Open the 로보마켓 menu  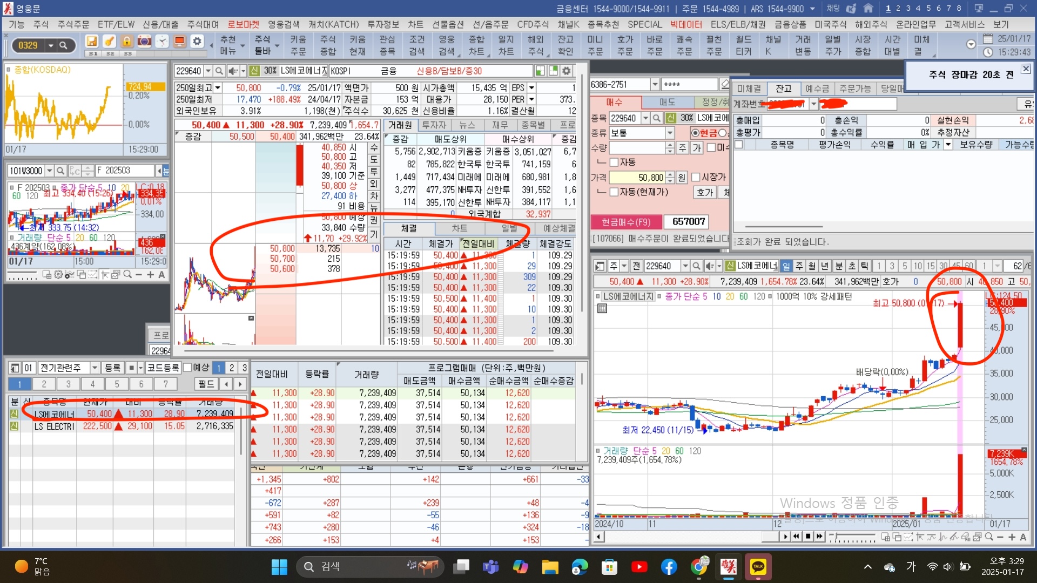[243, 24]
